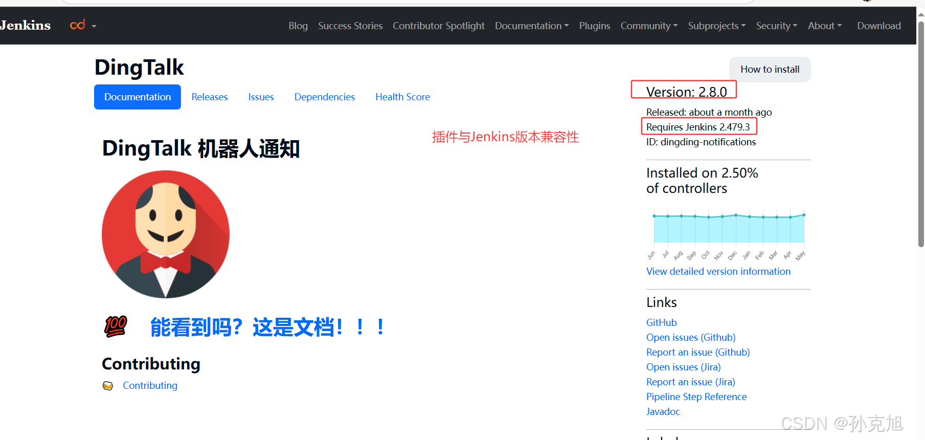Click the Contributing section heading
Screen dimensions: 925x440
pyautogui.click(x=151, y=364)
